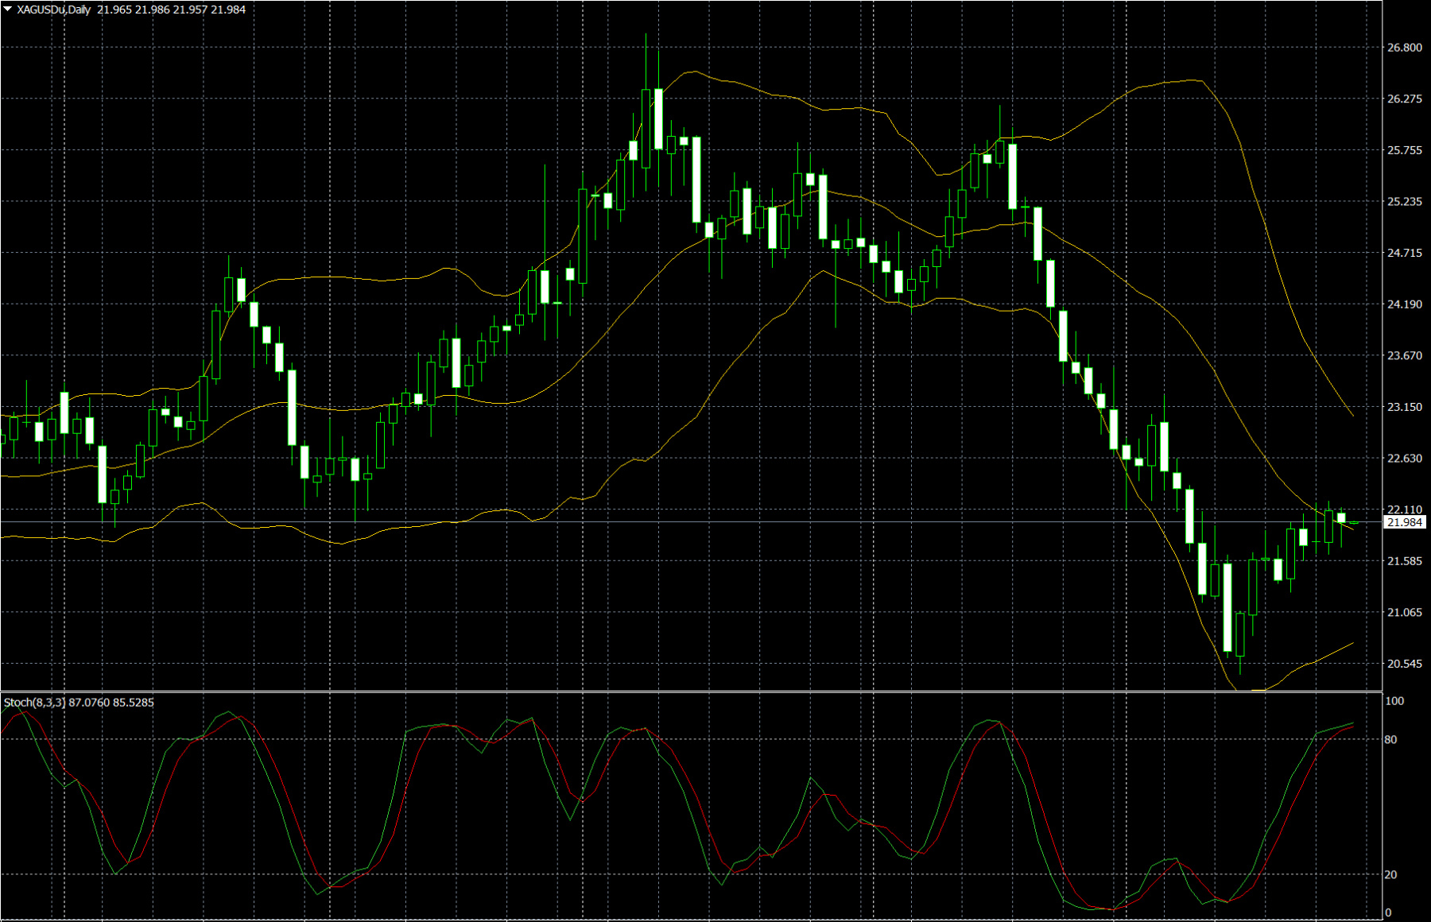Click the 23.670 price scale label
1431x922 pixels.
(x=1405, y=355)
